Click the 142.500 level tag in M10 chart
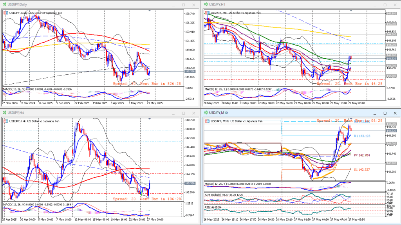This screenshot has width=401, height=225. 391,163
